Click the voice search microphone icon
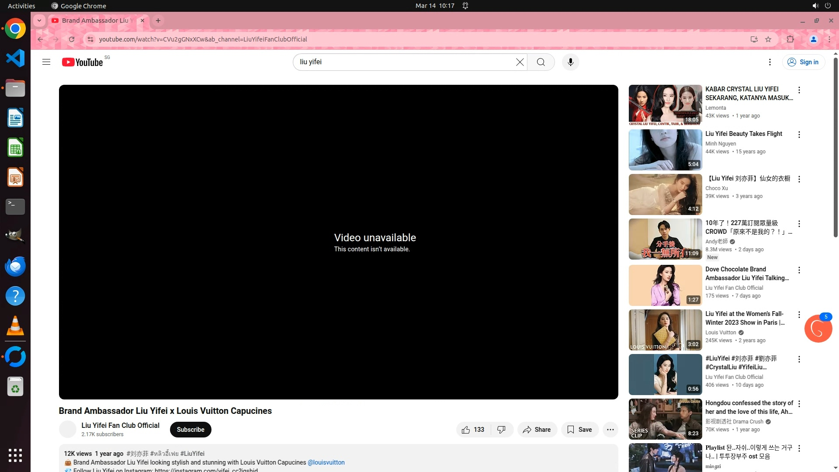Screen dimensions: 839x472 [x=570, y=62]
